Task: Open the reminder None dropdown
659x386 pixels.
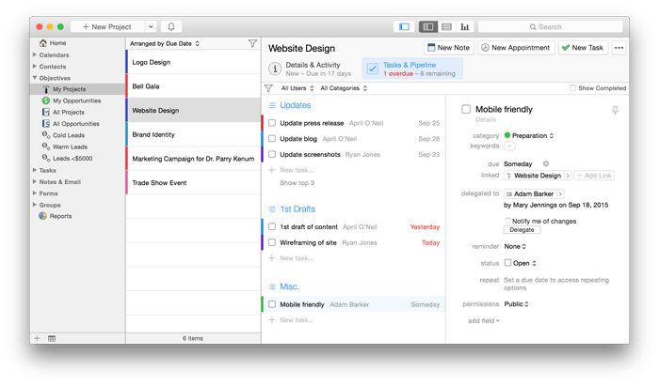Action: coord(515,246)
